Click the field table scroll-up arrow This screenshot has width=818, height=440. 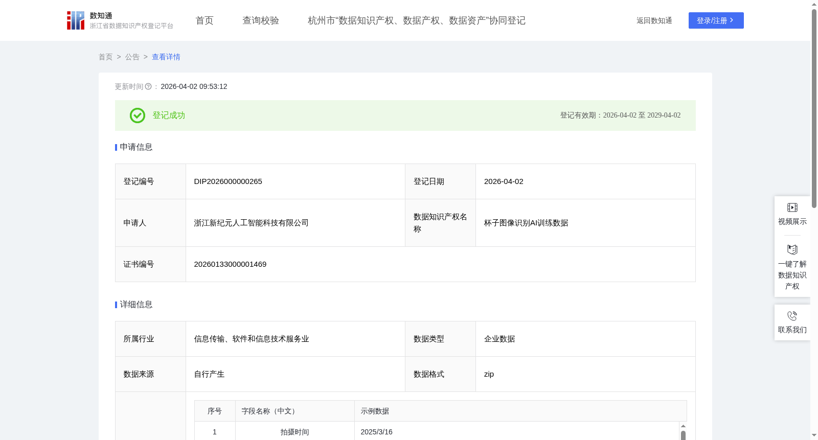pos(683,426)
